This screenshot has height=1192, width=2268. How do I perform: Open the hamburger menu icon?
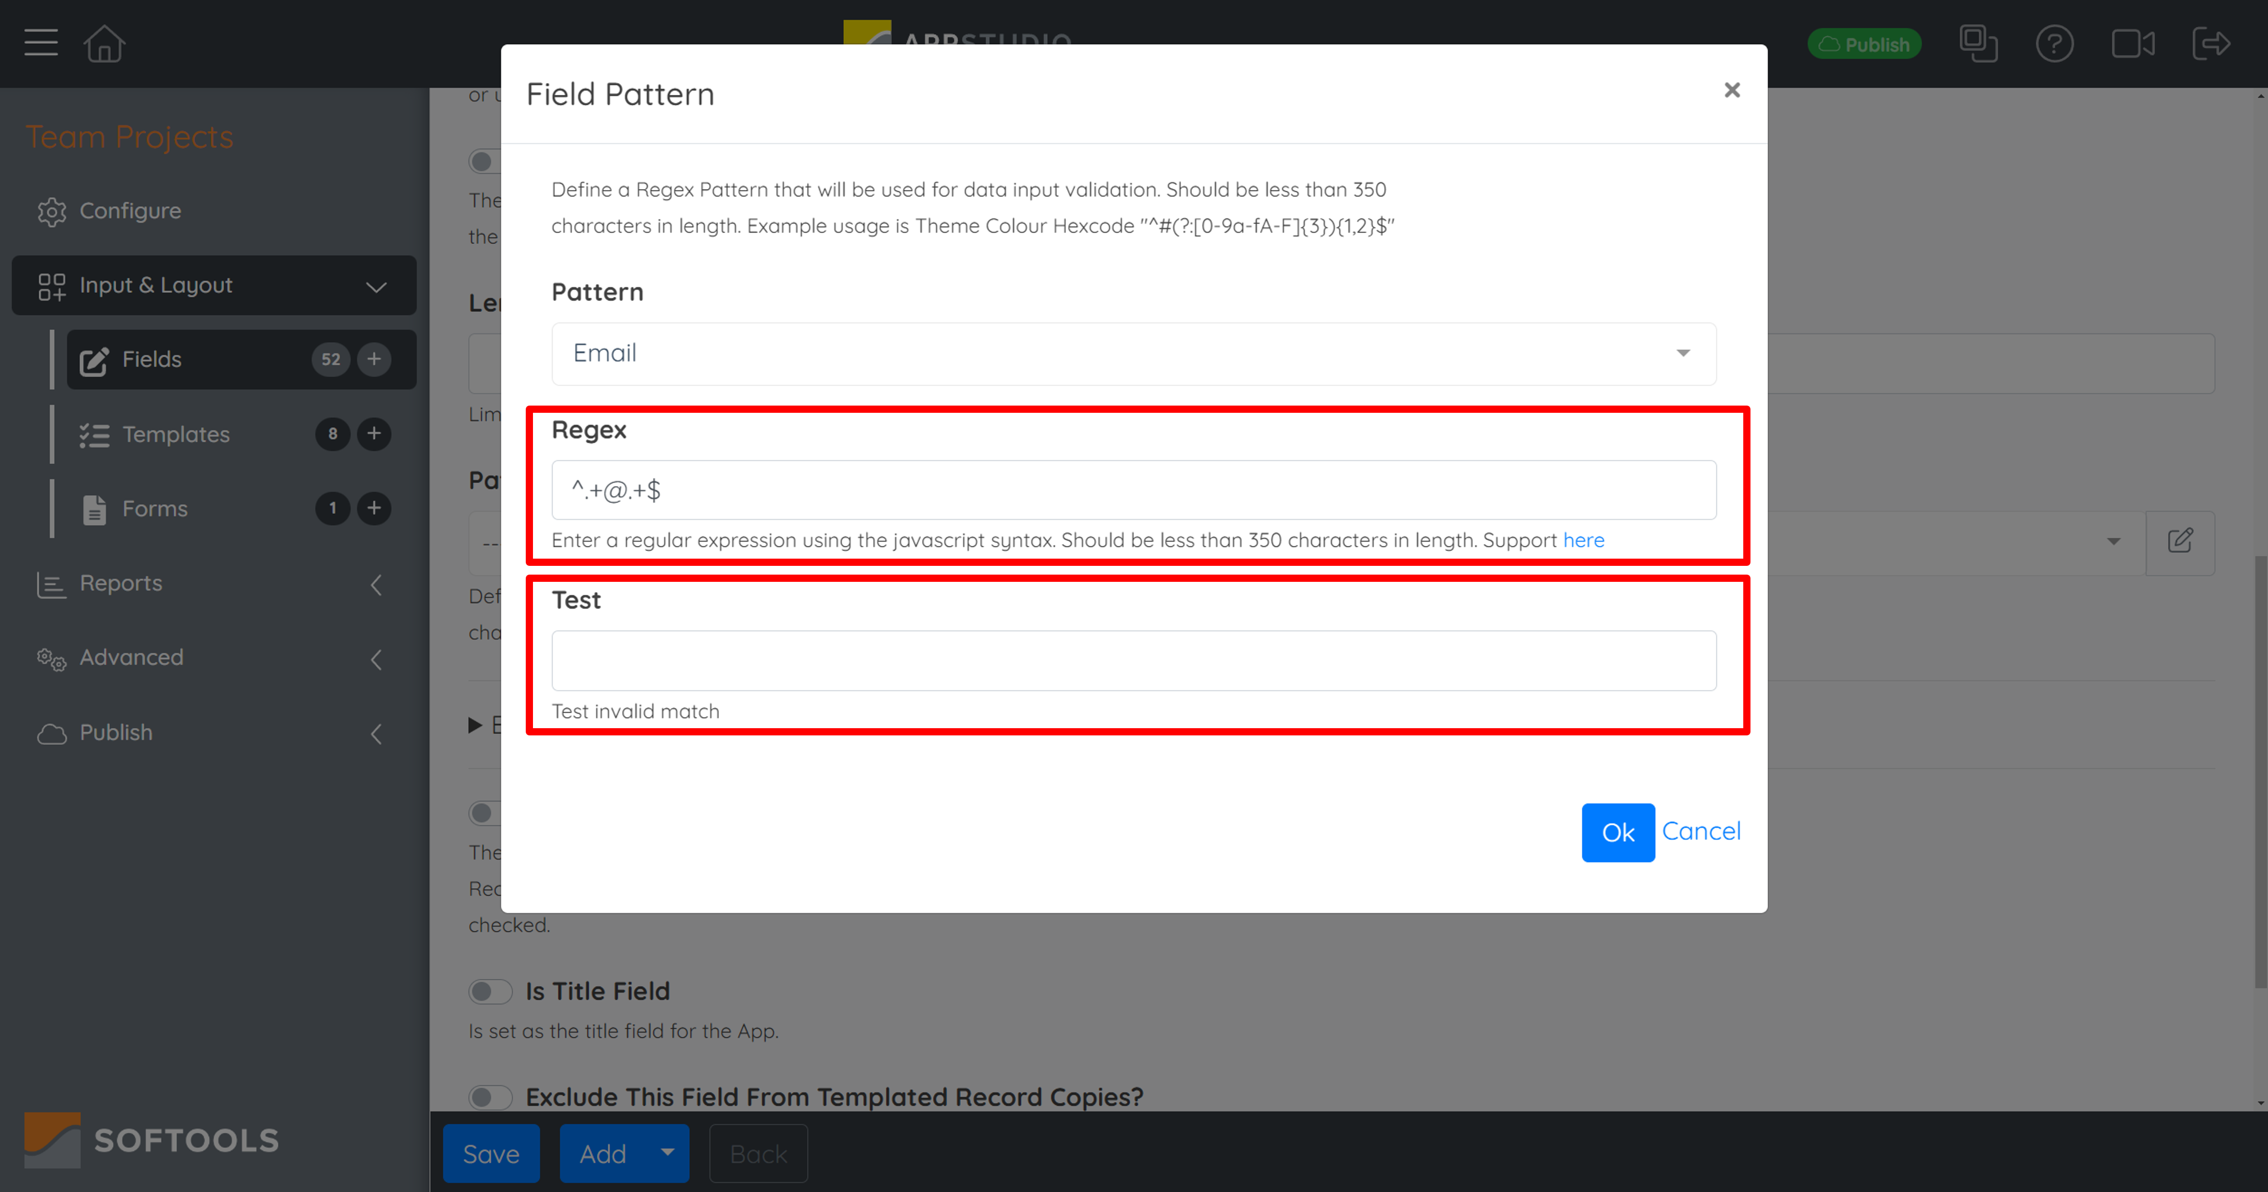[41, 42]
